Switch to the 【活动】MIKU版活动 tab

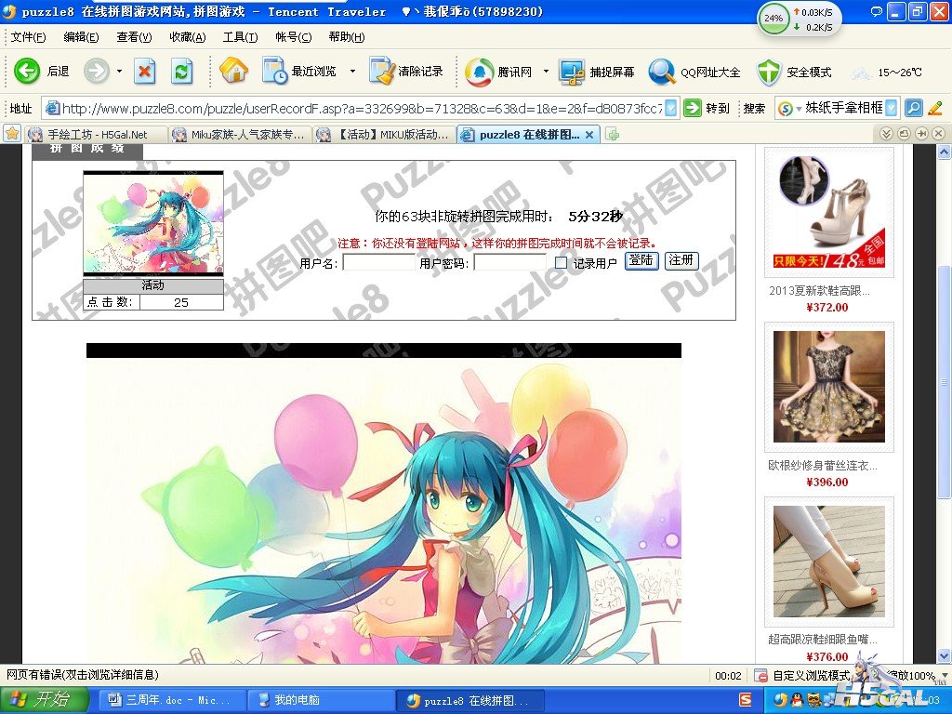click(x=384, y=134)
